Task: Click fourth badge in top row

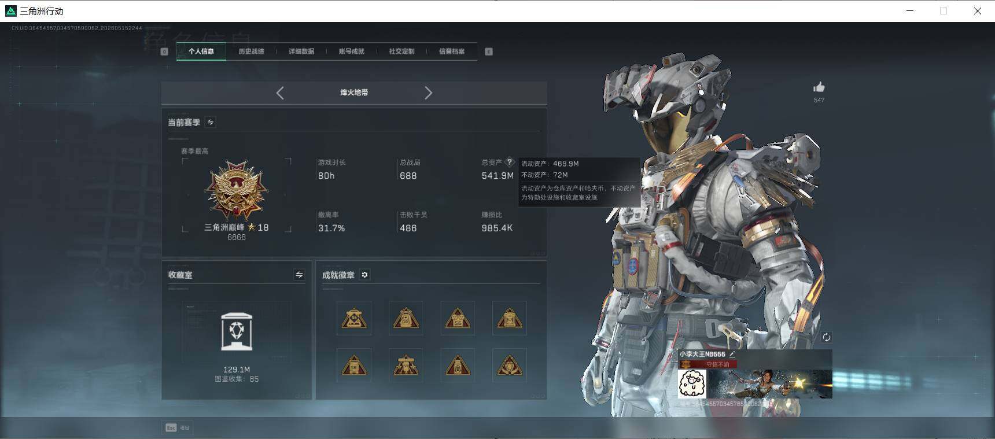Action: tap(510, 318)
